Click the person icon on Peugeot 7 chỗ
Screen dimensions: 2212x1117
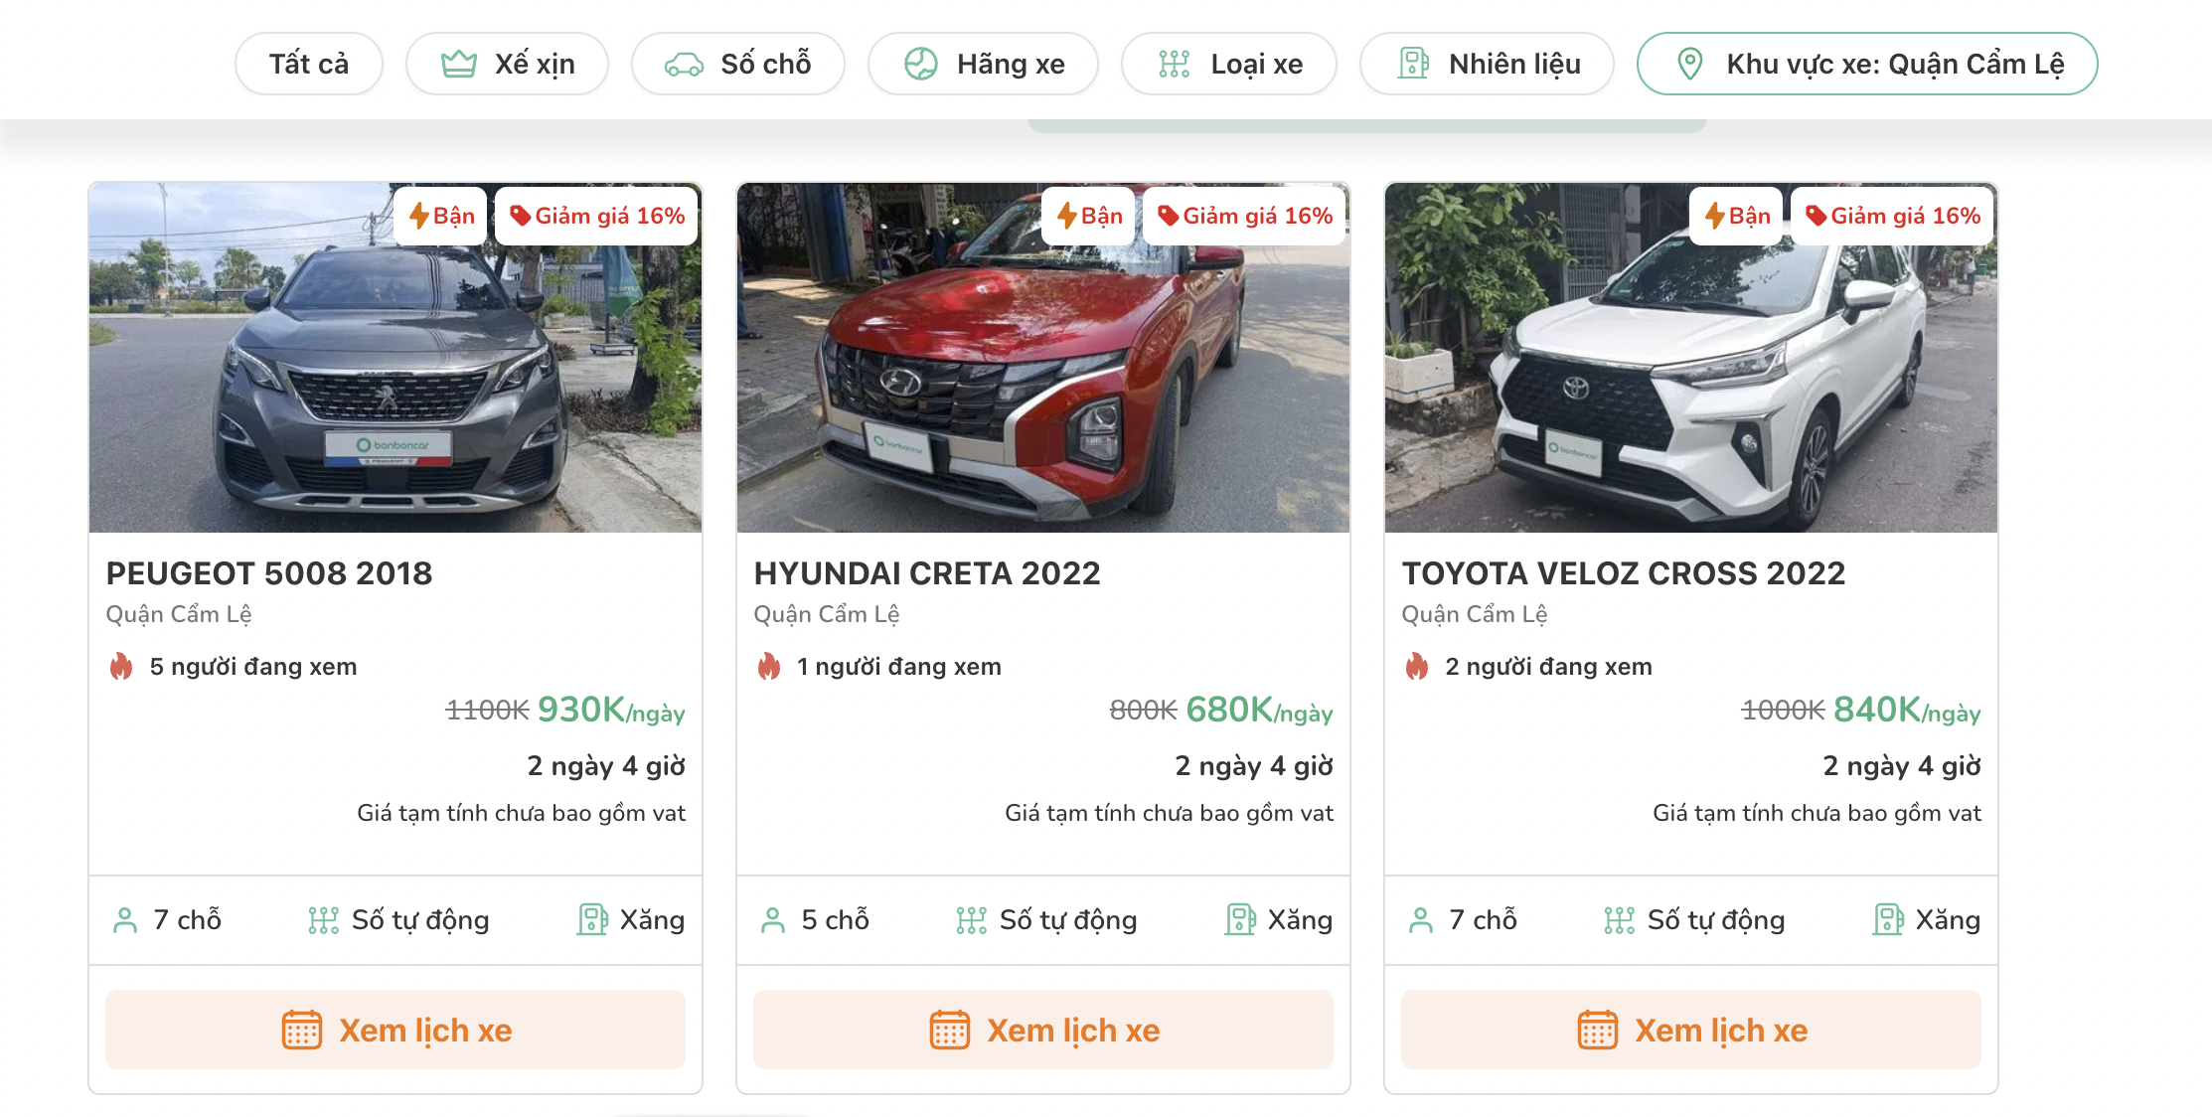125,920
